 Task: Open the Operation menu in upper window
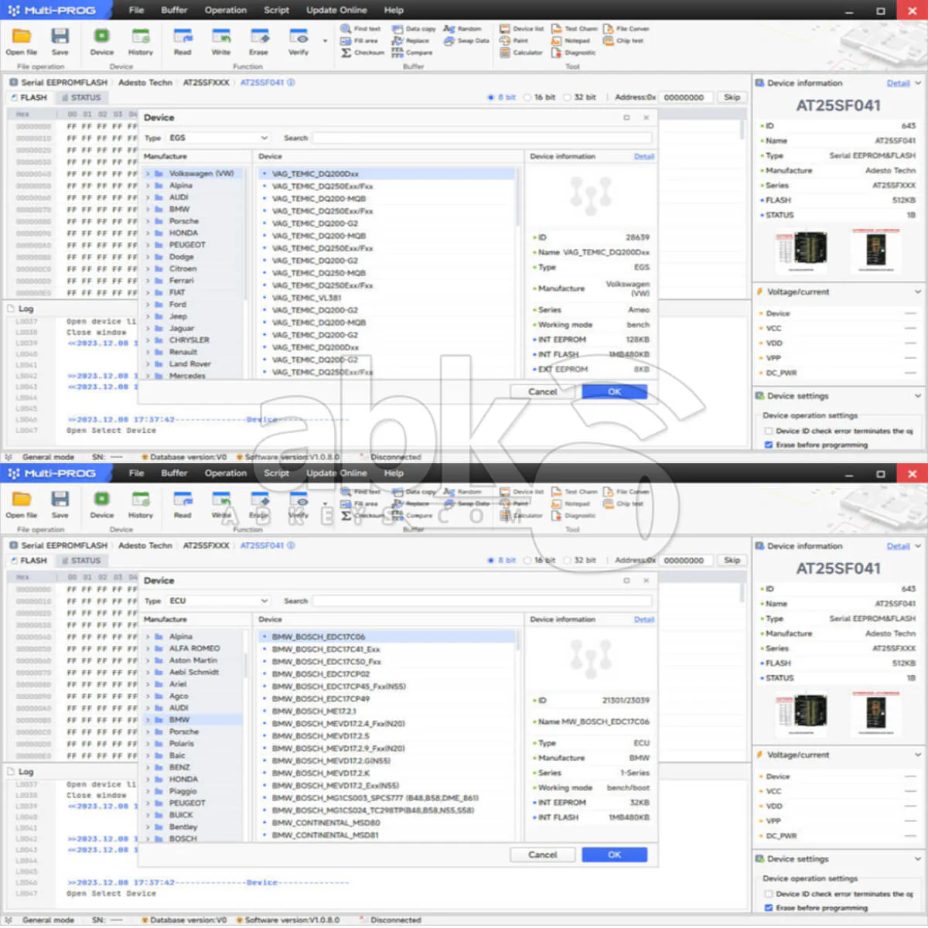[225, 10]
